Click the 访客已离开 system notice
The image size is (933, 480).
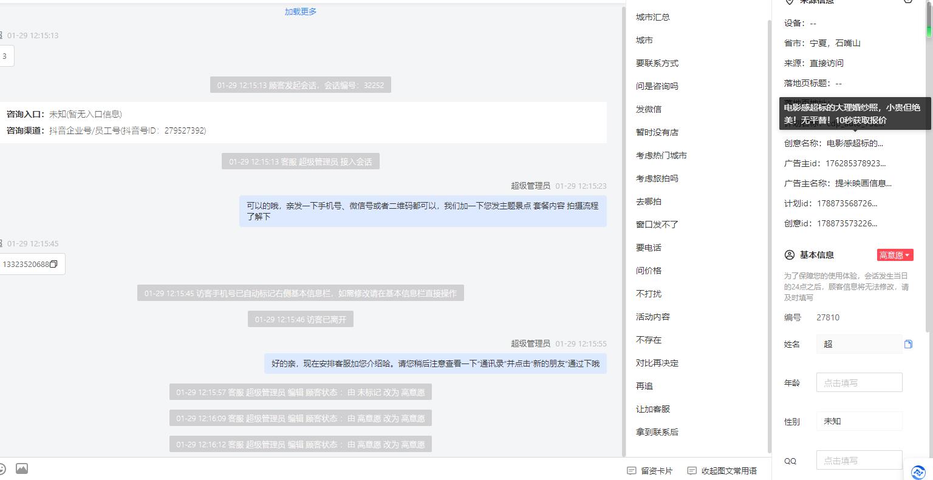click(x=301, y=319)
